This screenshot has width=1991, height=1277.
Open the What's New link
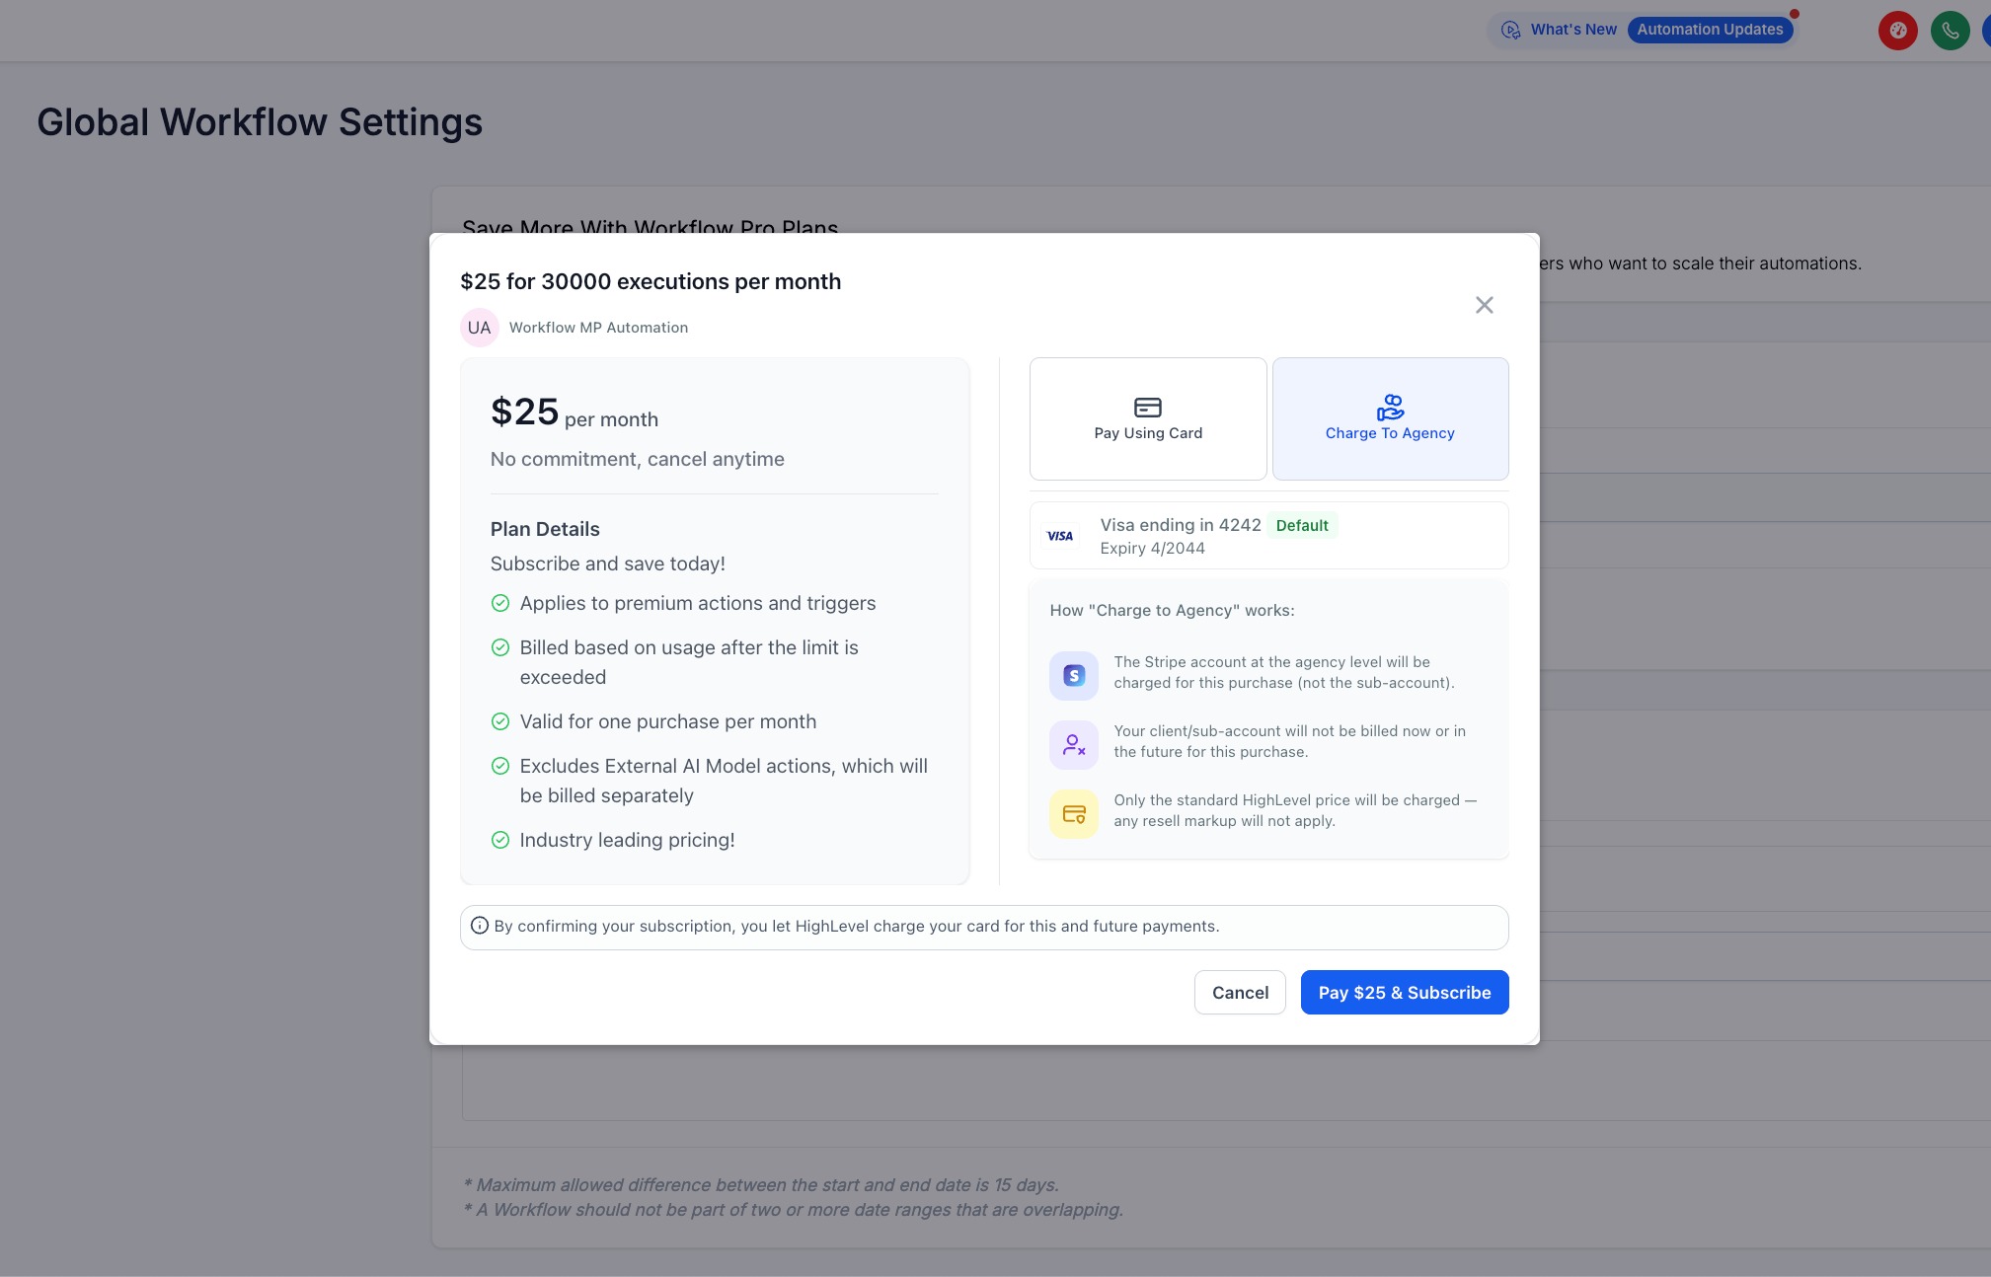coord(1573,30)
